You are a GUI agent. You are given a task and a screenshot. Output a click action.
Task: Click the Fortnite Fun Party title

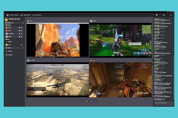[14, 19]
